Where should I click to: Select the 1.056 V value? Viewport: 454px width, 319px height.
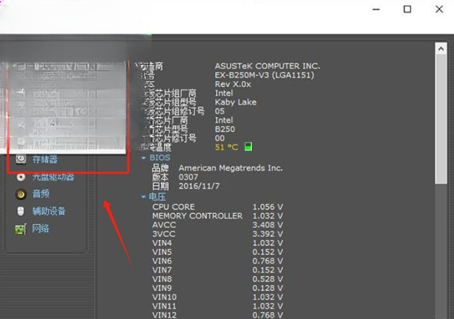coord(267,207)
